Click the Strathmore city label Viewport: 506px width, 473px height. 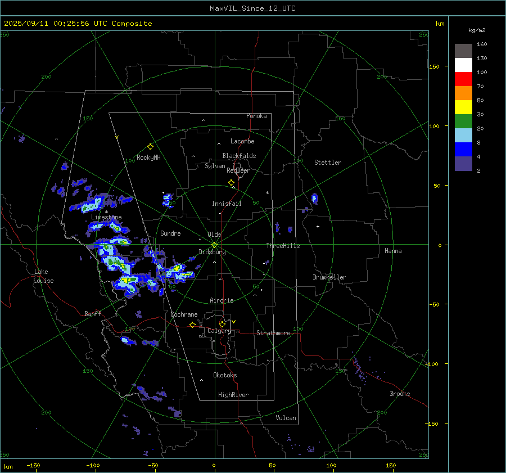pyautogui.click(x=273, y=333)
